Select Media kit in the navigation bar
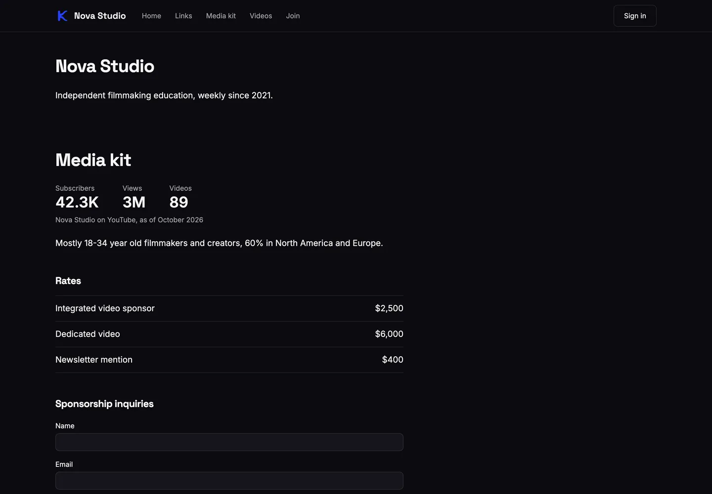This screenshot has width=712, height=494. 221,16
